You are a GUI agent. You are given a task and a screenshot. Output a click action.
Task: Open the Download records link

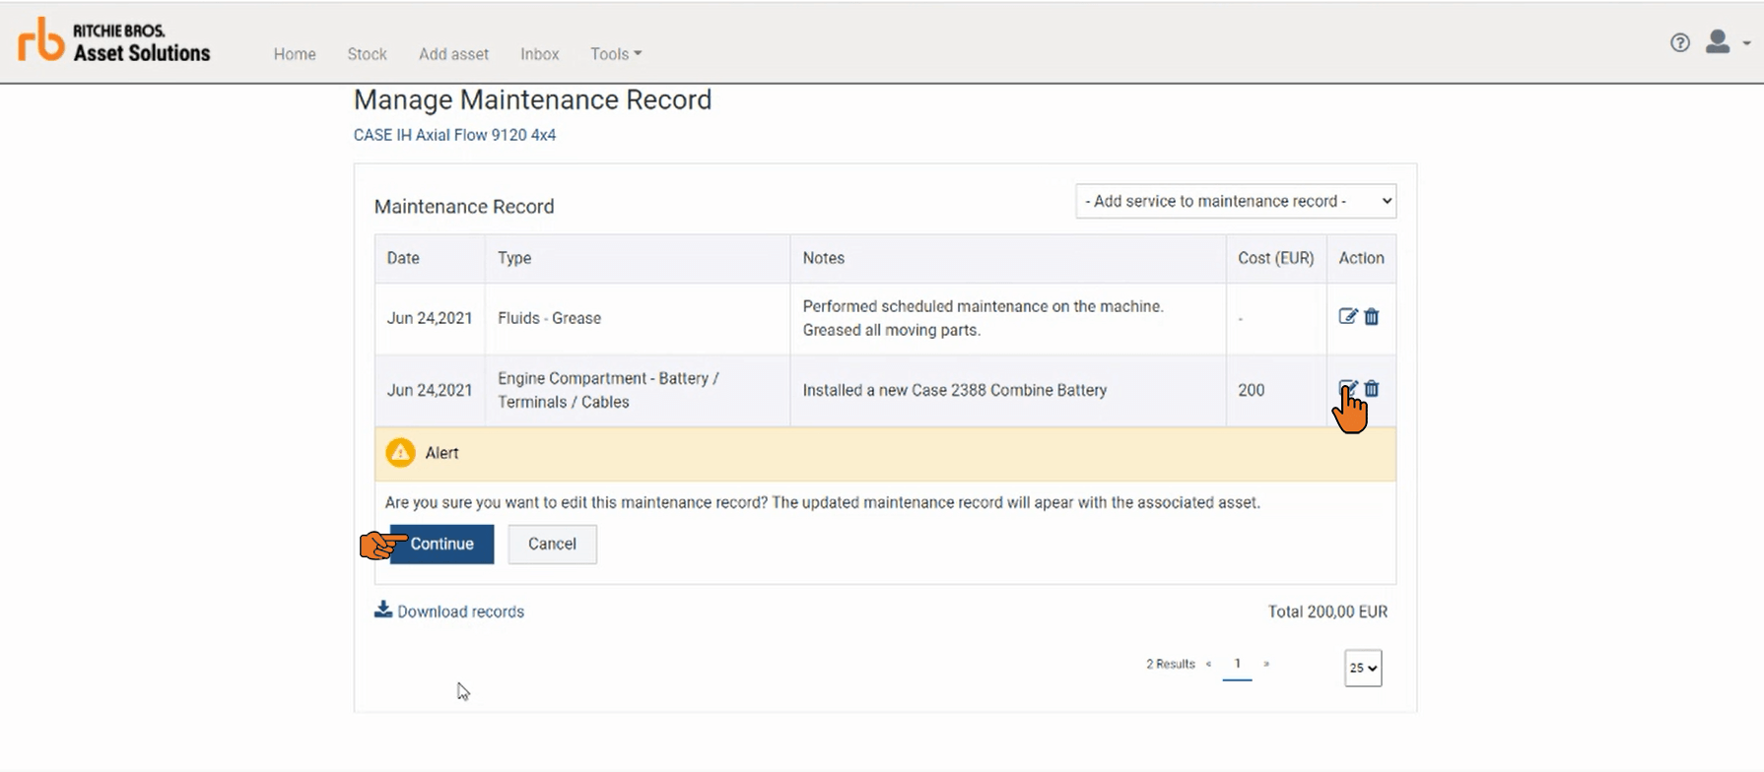tap(460, 611)
